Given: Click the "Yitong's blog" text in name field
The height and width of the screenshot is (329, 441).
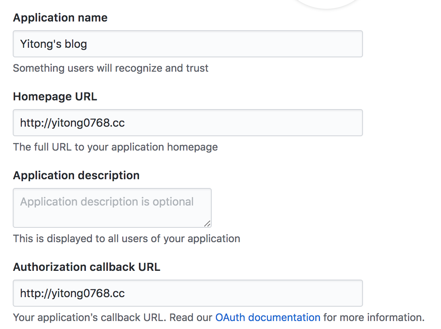Looking at the screenshot, I should 53,44.
